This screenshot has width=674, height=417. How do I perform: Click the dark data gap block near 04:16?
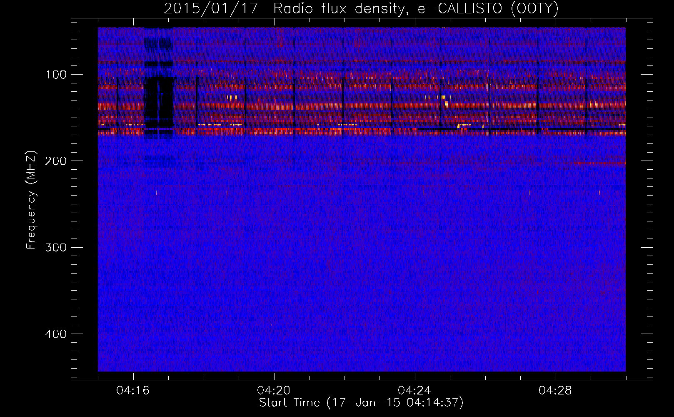coord(158,102)
